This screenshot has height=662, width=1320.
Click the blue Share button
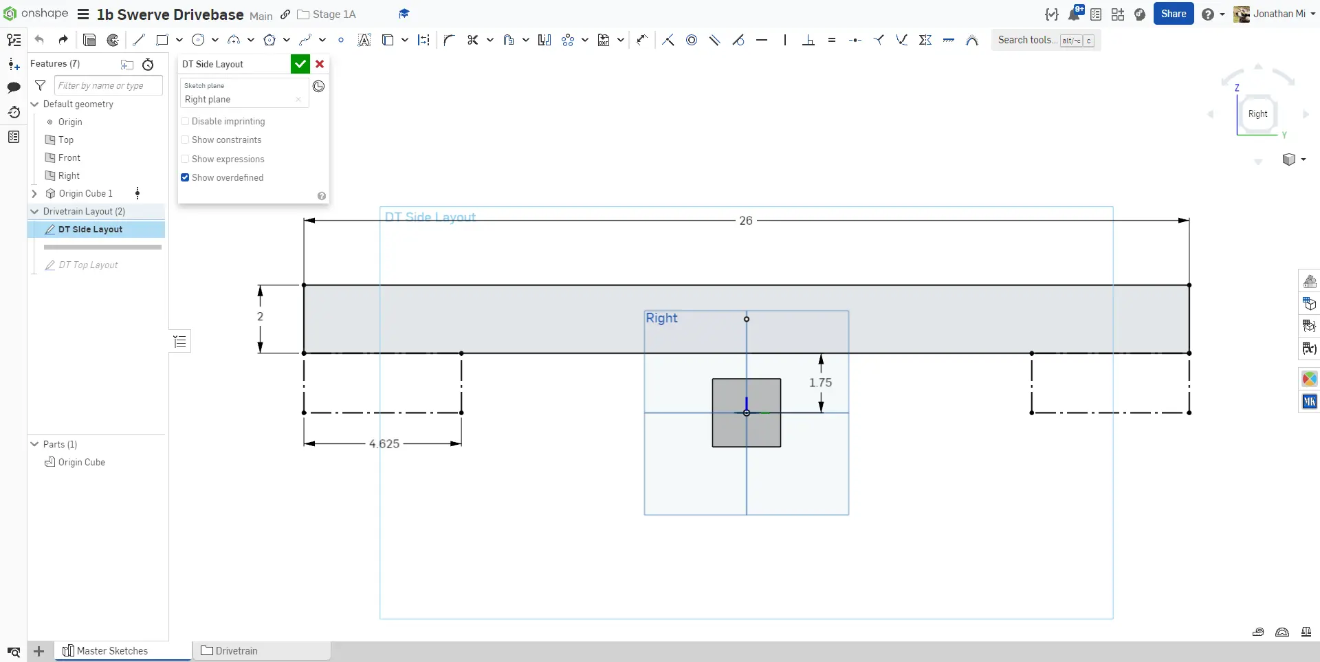(x=1173, y=14)
